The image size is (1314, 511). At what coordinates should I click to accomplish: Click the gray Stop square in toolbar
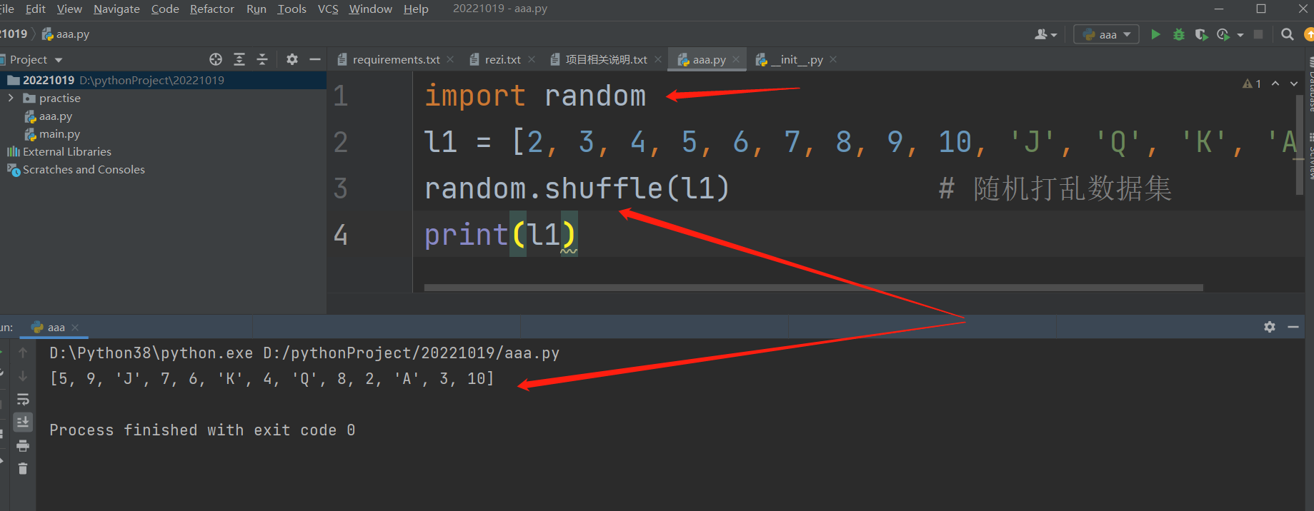pyautogui.click(x=1258, y=34)
